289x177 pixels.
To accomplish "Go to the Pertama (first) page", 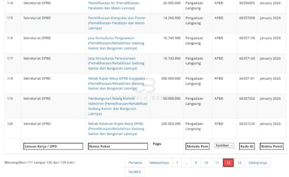I will 135,163.
